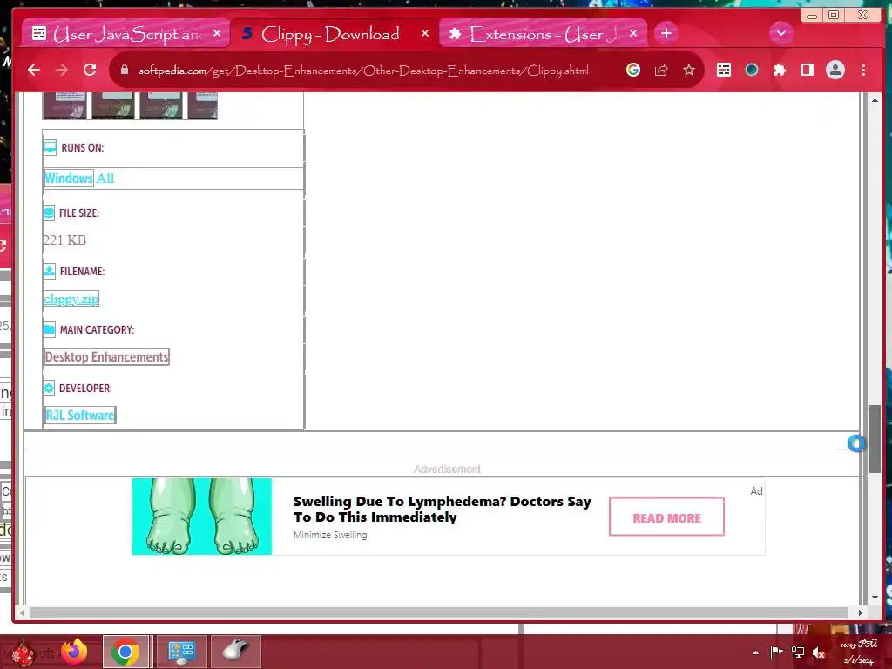Open the Windows link under Runs On
892x669 pixels.
coord(69,178)
